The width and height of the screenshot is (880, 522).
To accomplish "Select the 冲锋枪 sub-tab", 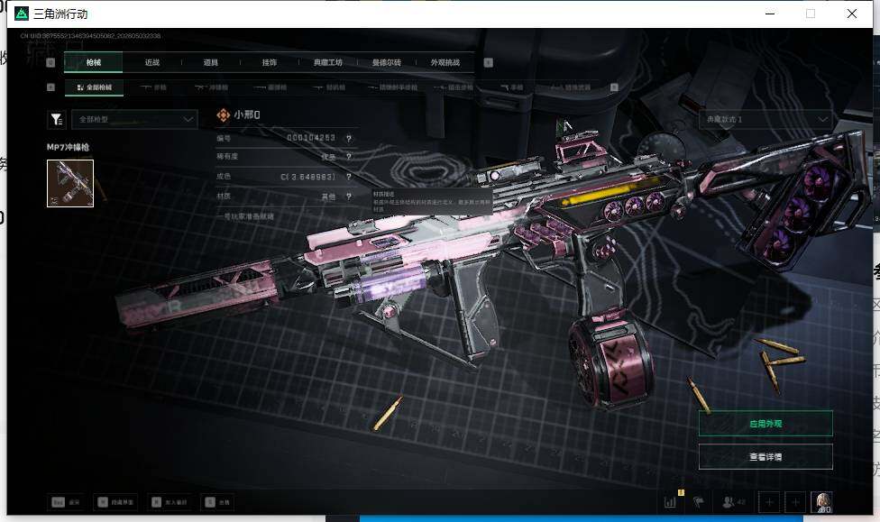I will click(212, 87).
